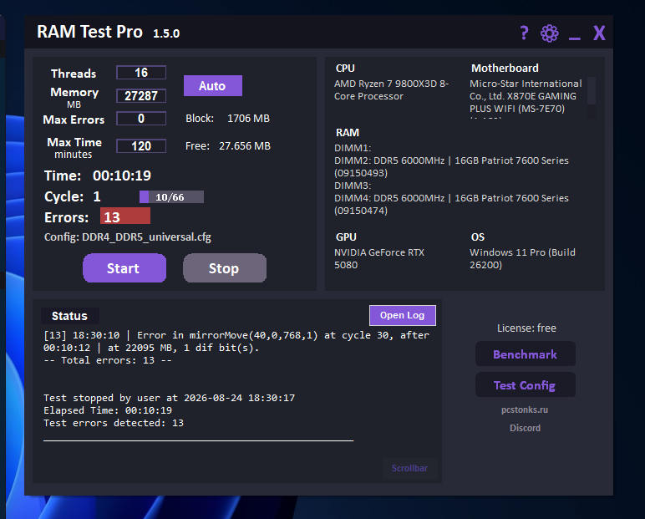Click the mirrorMove error log line
This screenshot has height=519, width=645.
click(x=236, y=341)
